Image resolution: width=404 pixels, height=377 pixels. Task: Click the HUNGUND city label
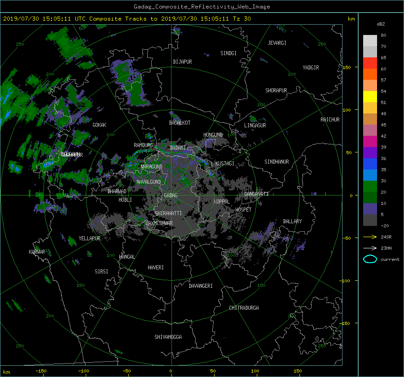point(213,135)
